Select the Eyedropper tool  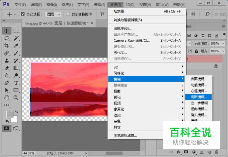click(16, 46)
